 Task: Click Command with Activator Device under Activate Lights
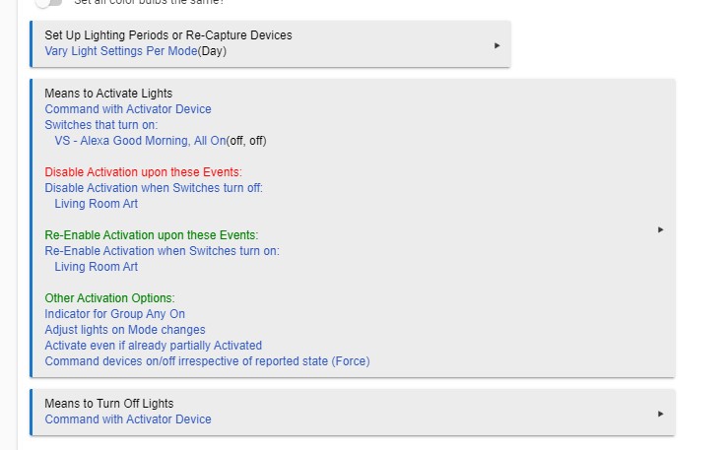(x=128, y=109)
